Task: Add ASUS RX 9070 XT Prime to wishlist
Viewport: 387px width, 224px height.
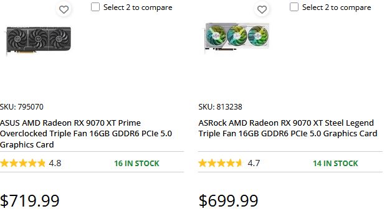Action: pyautogui.click(x=64, y=9)
